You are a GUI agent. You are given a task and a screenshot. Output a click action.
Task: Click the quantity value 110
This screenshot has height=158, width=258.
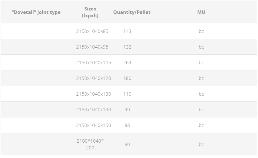point(127,94)
